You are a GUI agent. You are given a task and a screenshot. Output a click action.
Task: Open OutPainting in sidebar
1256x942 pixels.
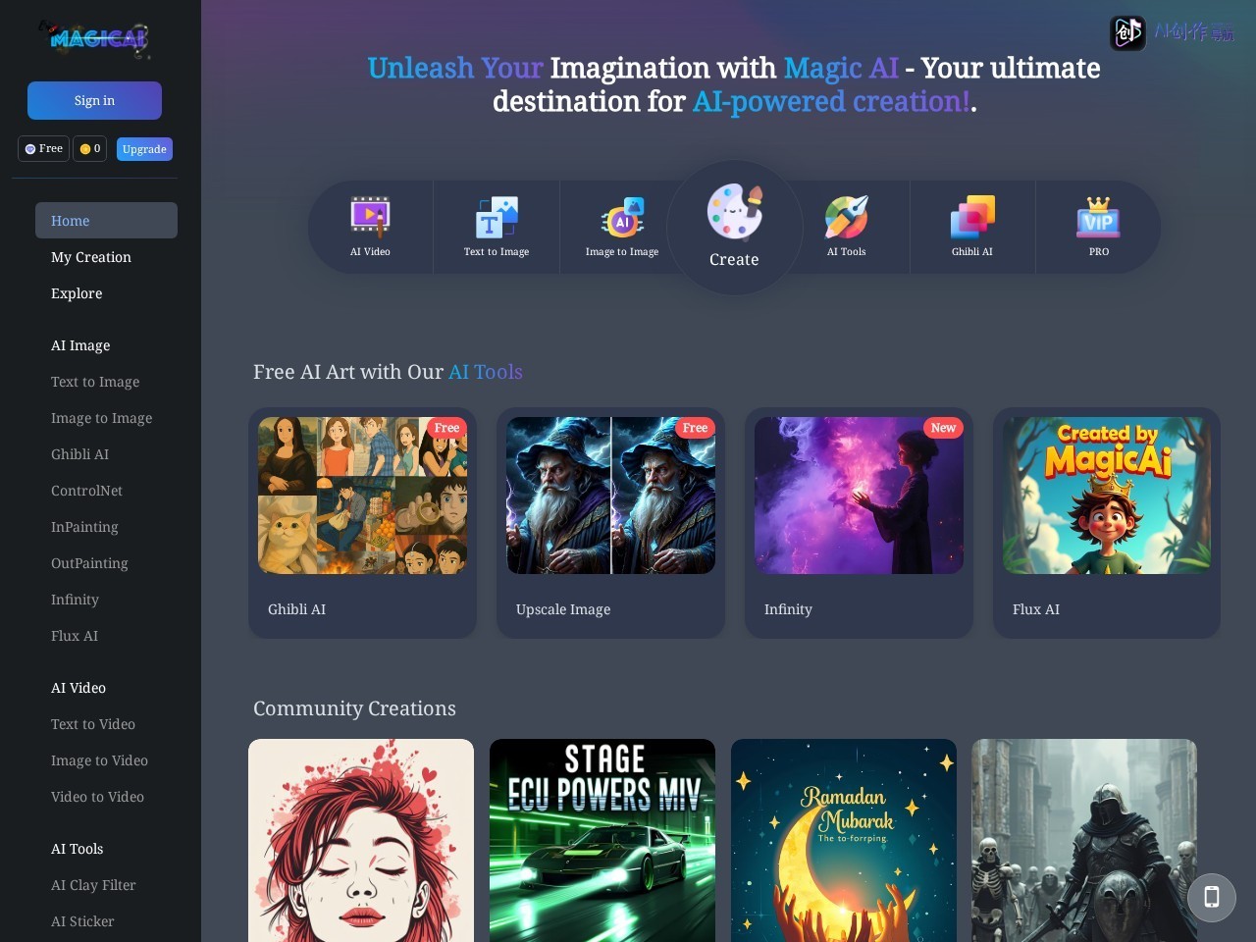pyautogui.click(x=89, y=563)
